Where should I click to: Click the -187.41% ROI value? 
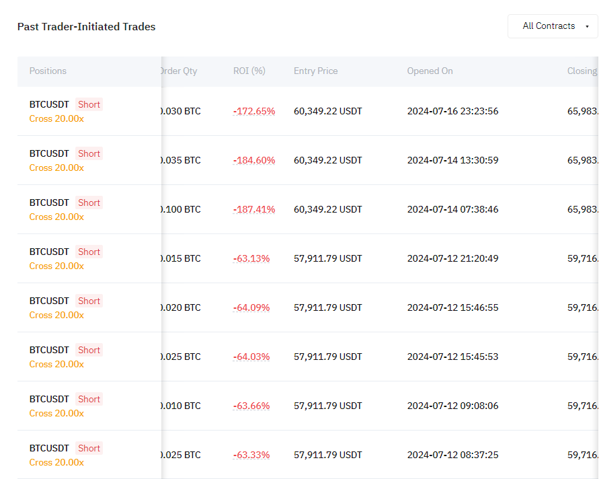tap(254, 209)
